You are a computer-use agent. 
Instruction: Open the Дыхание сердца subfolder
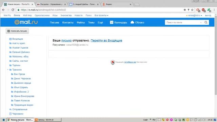(22, 83)
